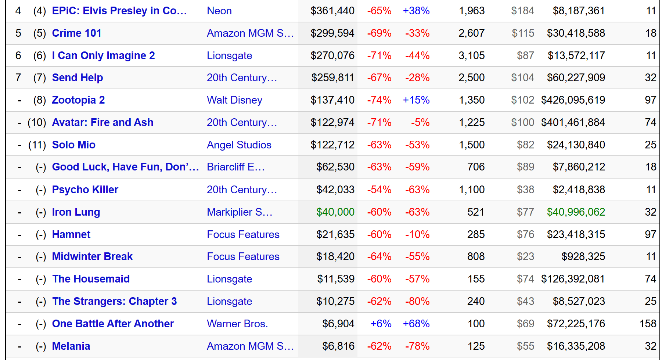Open Avatar: Fire and Ash page
Image resolution: width=662 pixels, height=360 pixels.
click(102, 122)
